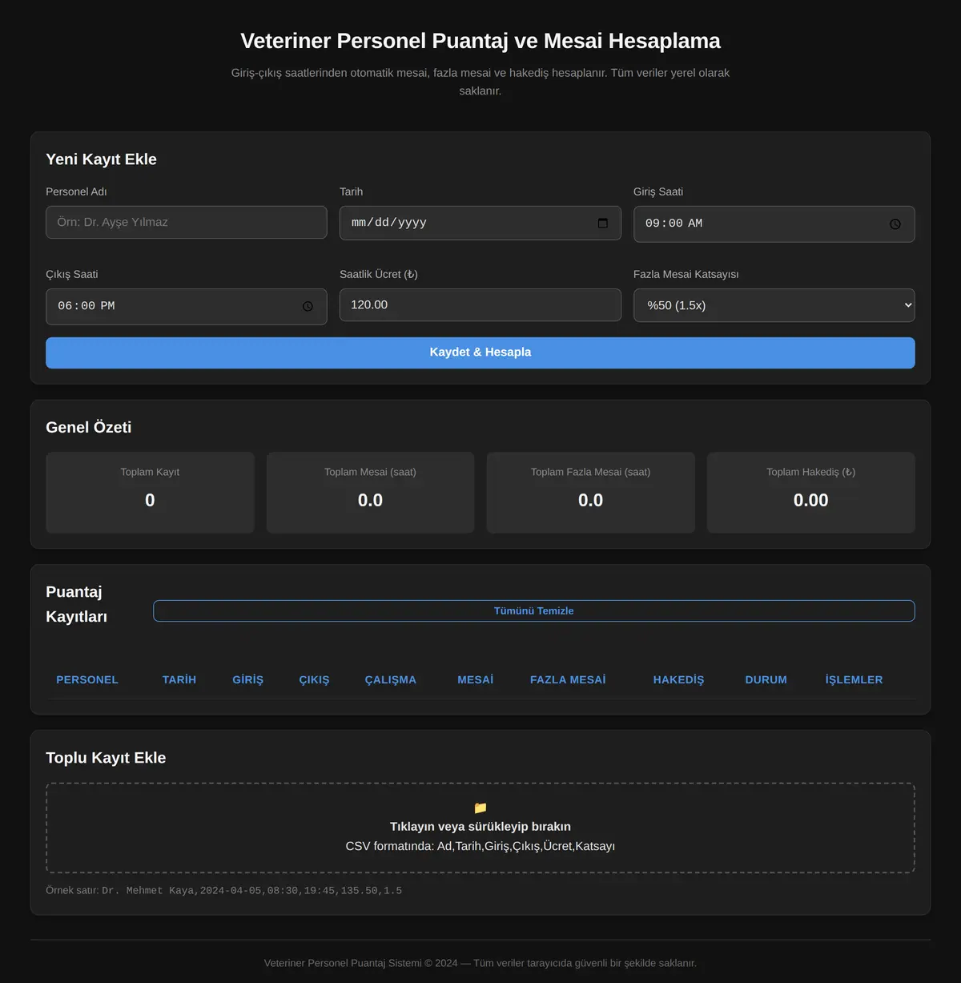Click the Toplam Fazla Mesai (saat) card

pos(591,493)
